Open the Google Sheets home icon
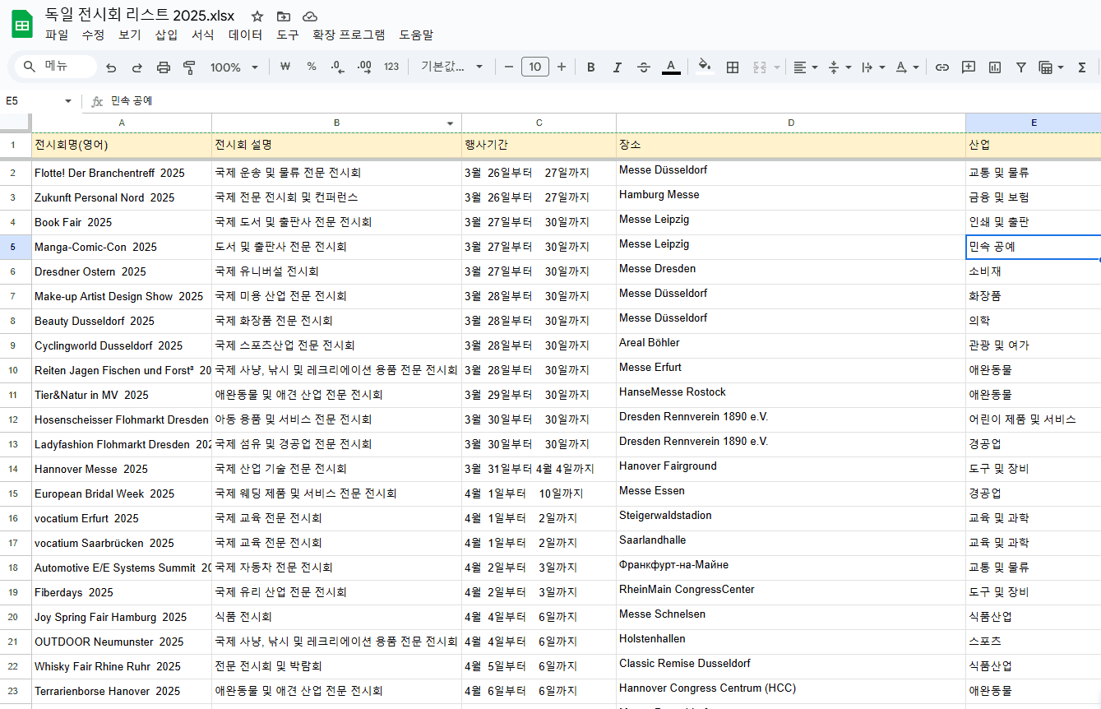 click(22, 25)
